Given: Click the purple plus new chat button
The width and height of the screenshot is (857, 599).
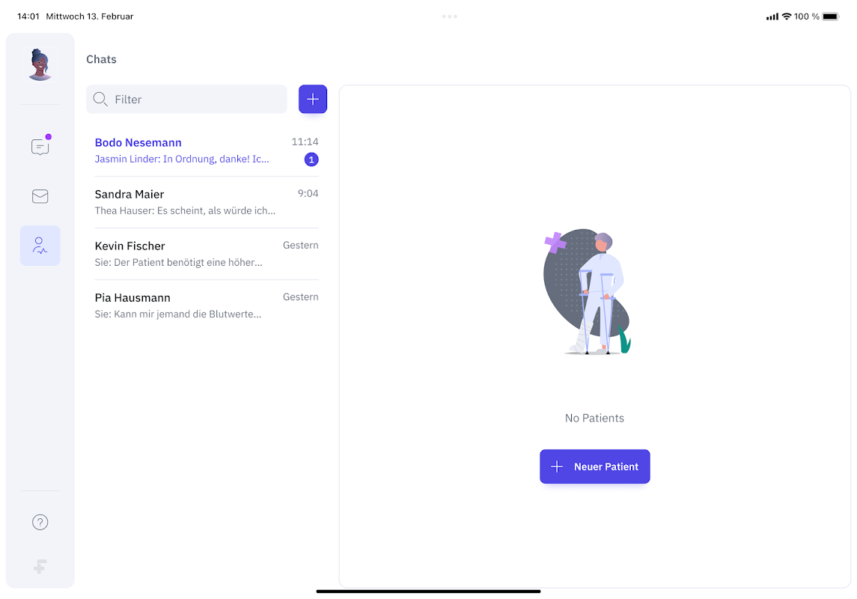Looking at the screenshot, I should coord(313,99).
